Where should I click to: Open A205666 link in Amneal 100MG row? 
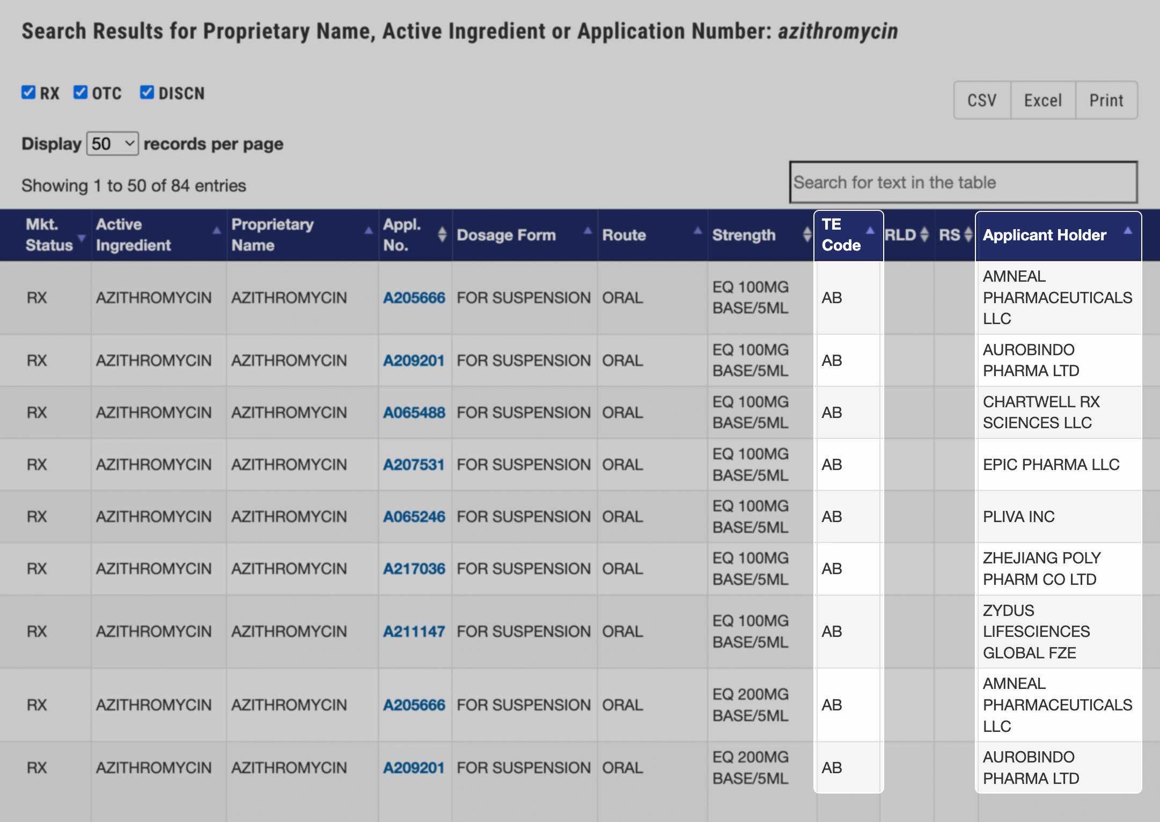(414, 298)
